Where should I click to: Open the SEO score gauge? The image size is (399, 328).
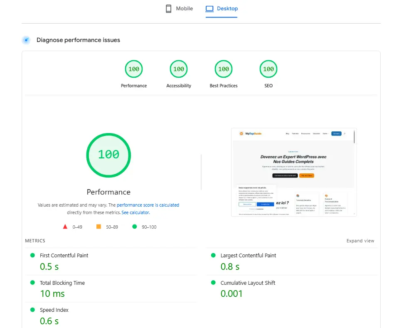click(268, 69)
